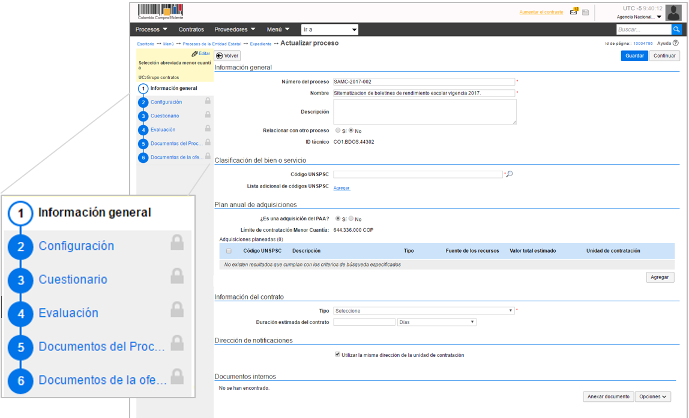The height and width of the screenshot is (418, 689).
Task: Go to Información general step in the sidebar
Action: click(x=173, y=88)
